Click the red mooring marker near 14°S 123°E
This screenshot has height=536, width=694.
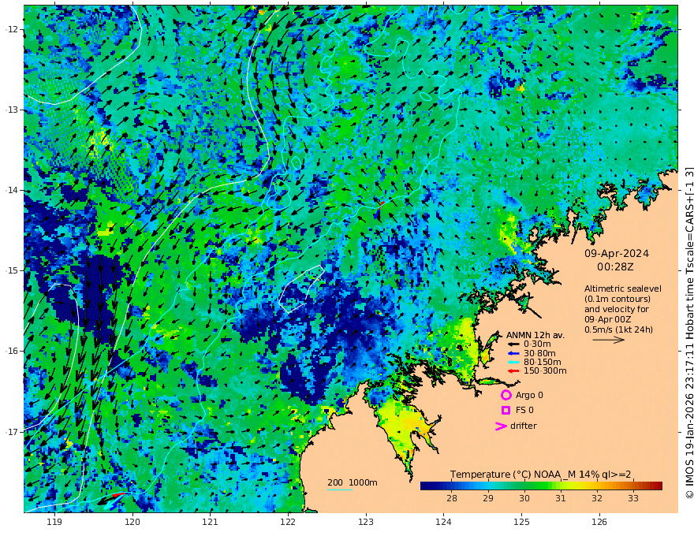click(x=382, y=203)
